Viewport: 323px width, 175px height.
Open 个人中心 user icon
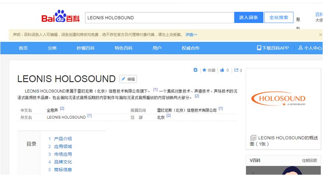click(301, 48)
